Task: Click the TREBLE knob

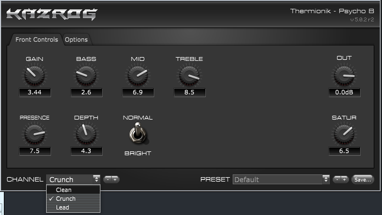Action: pos(189,75)
